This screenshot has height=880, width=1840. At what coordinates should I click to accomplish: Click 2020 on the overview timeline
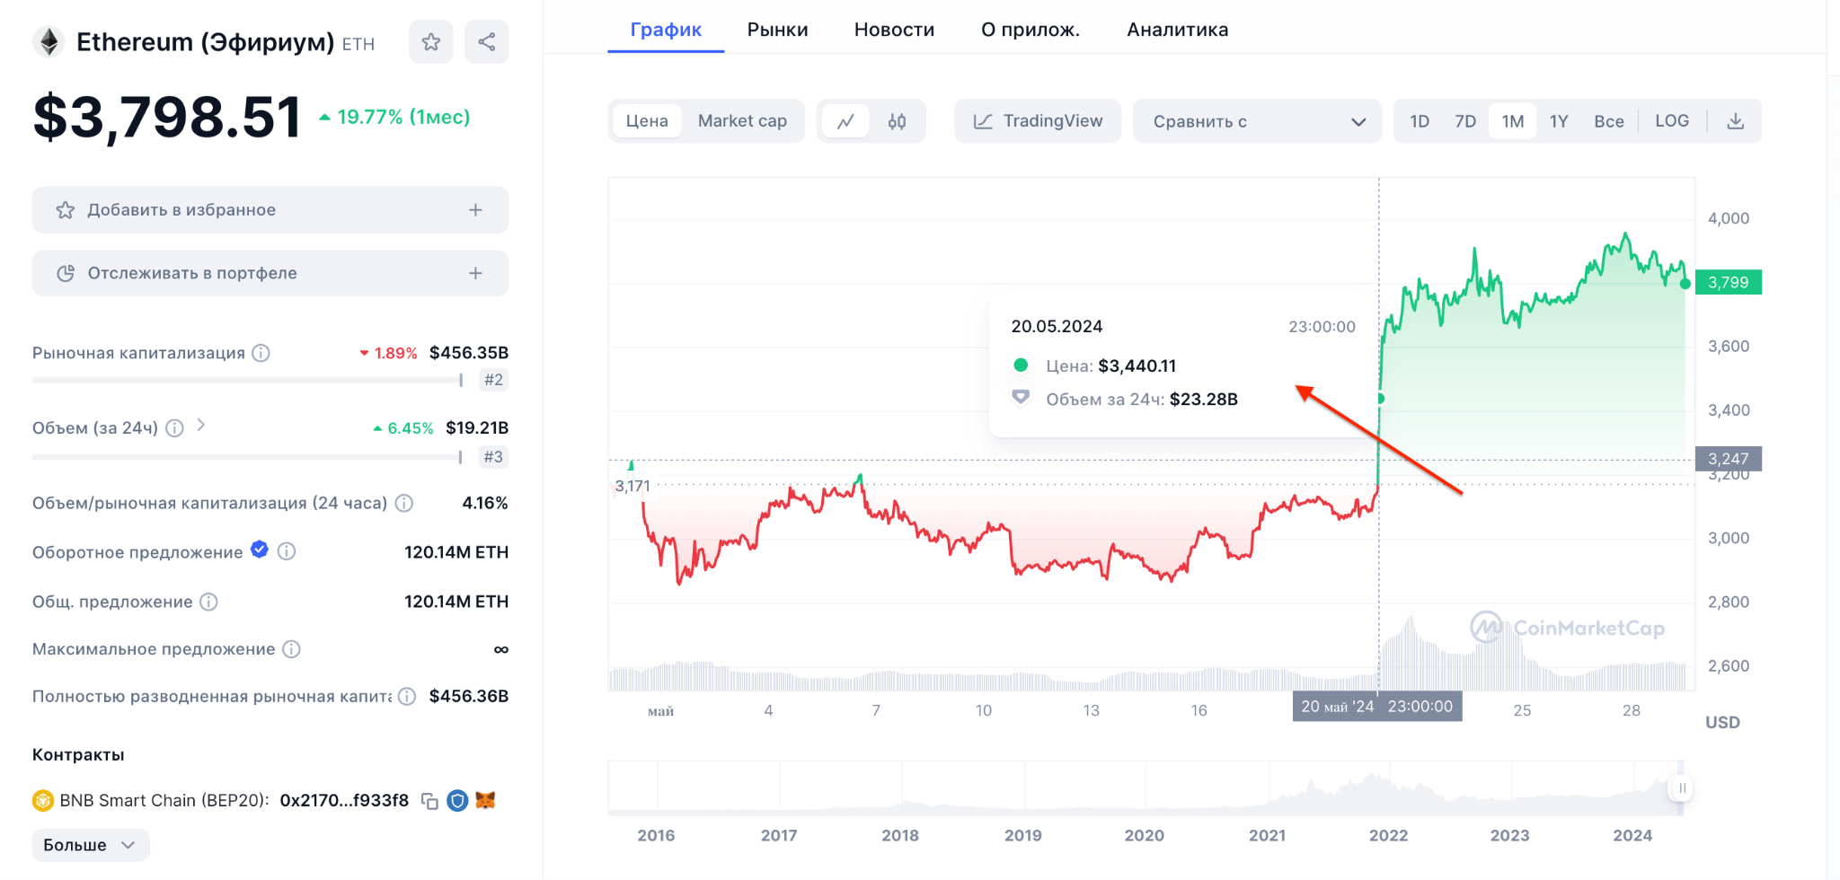click(1145, 835)
